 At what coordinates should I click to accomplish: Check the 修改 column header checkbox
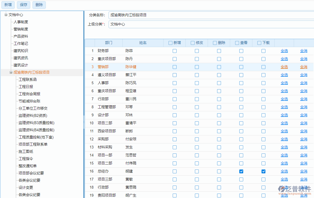pos(192,43)
